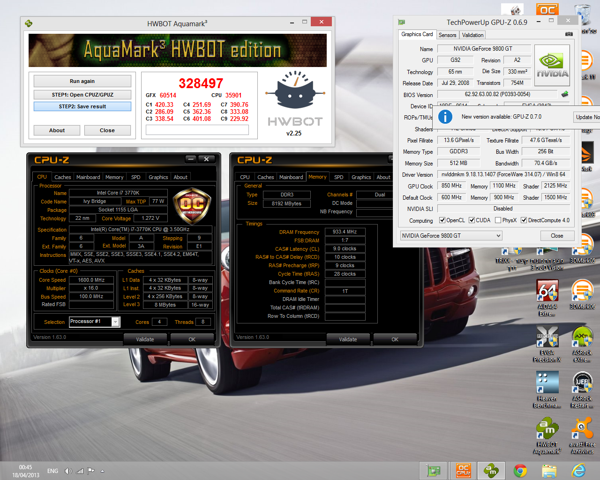Show hidden tray icons arrow
Image resolution: width=600 pixels, height=480 pixels.
(x=102, y=471)
